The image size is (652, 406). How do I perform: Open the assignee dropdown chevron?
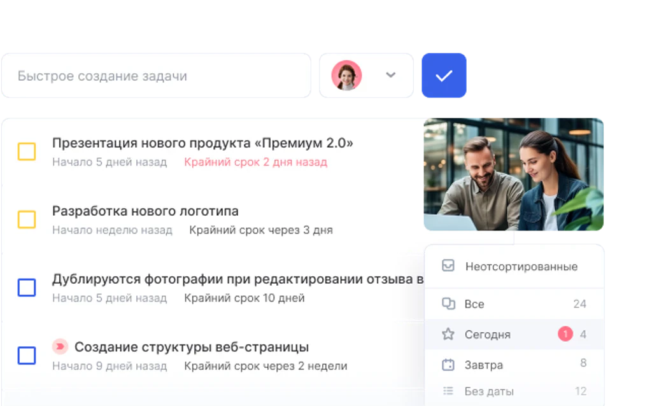[390, 75]
